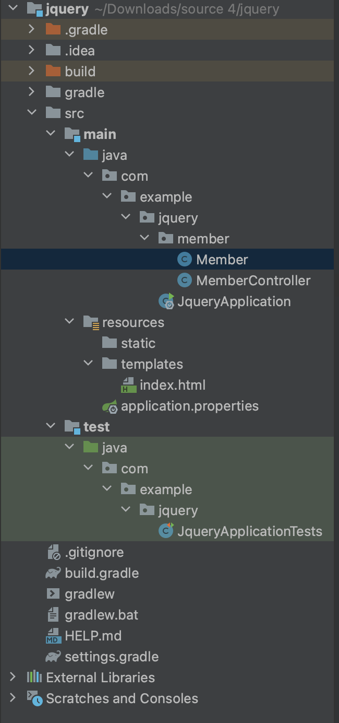Select the settings.gradle file

click(x=112, y=657)
